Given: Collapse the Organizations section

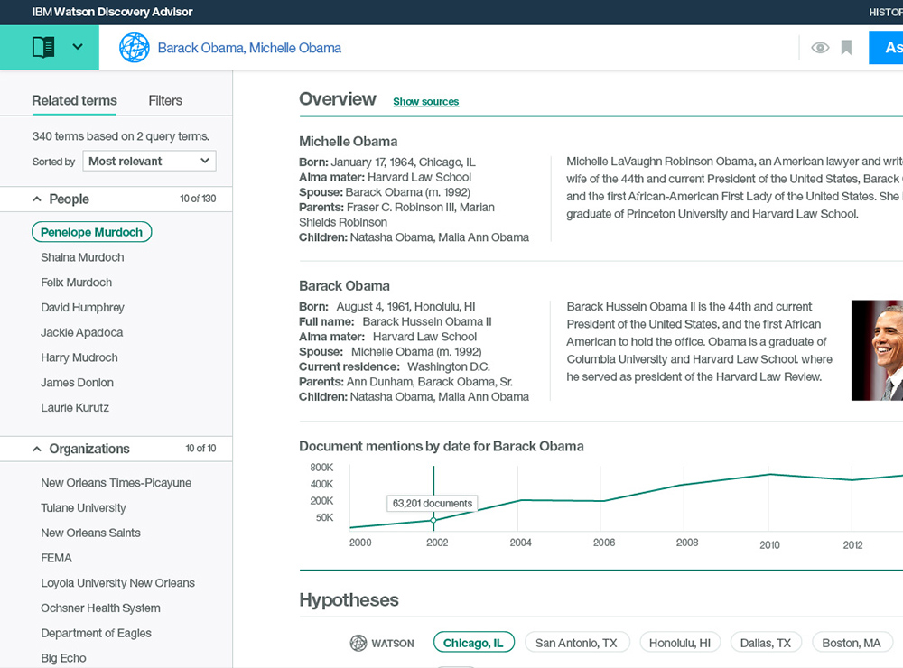Looking at the screenshot, I should point(37,449).
